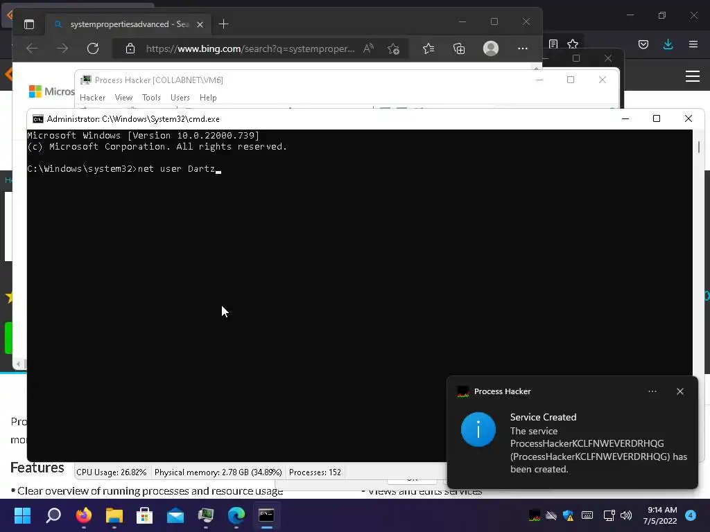The width and height of the screenshot is (710, 532).
Task: Open Windows Security tray icon
Action: (x=569, y=515)
